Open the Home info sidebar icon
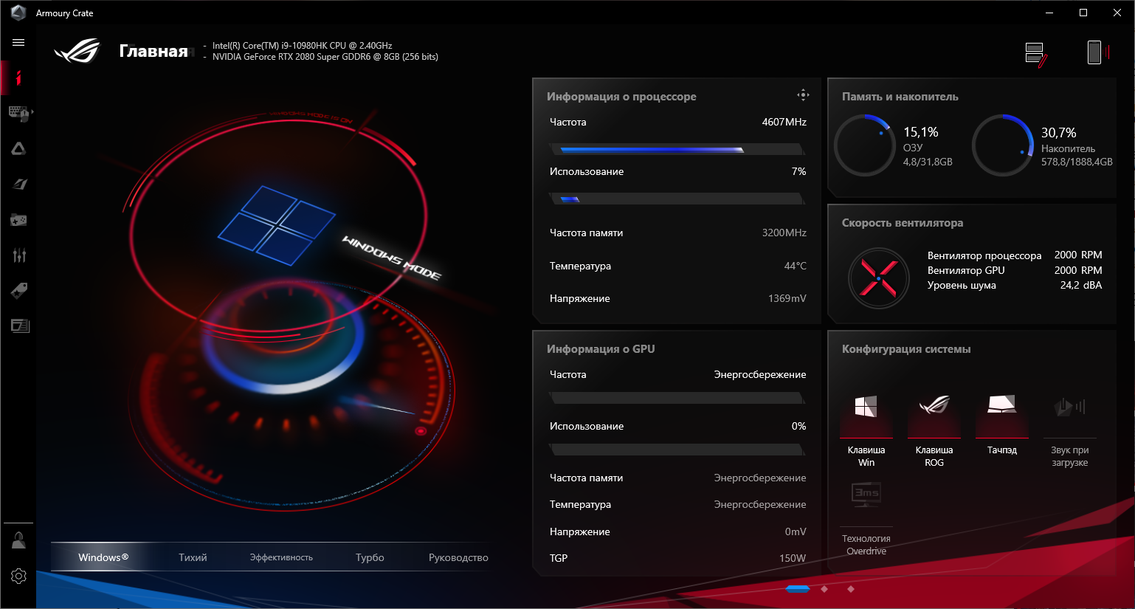The image size is (1135, 609). (18, 78)
